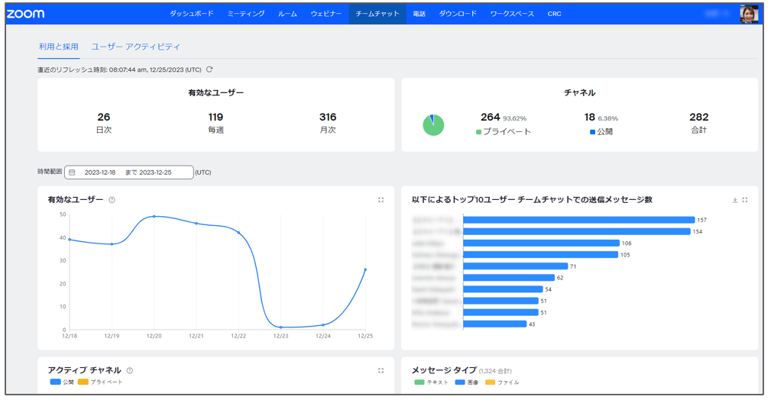Expand the アクティブ チャネル chart fullscreen

pos(381,371)
